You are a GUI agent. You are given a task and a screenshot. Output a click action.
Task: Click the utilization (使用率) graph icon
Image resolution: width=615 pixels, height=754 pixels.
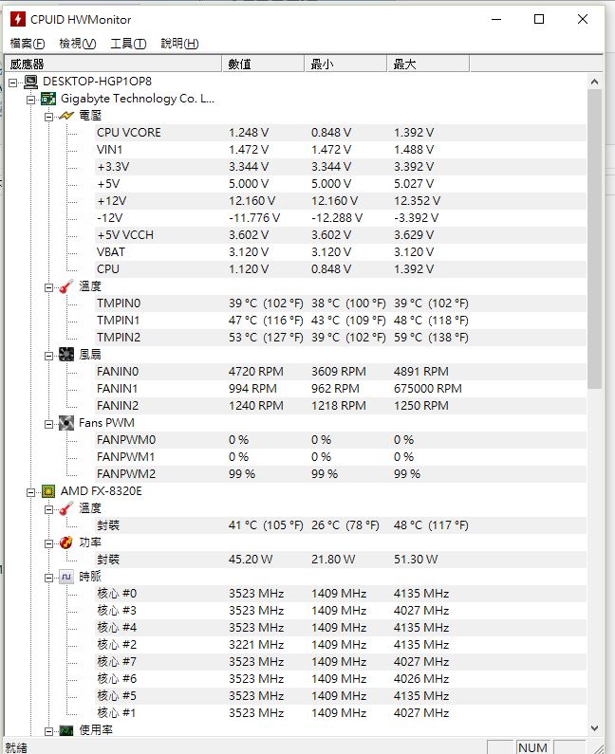tap(65, 730)
